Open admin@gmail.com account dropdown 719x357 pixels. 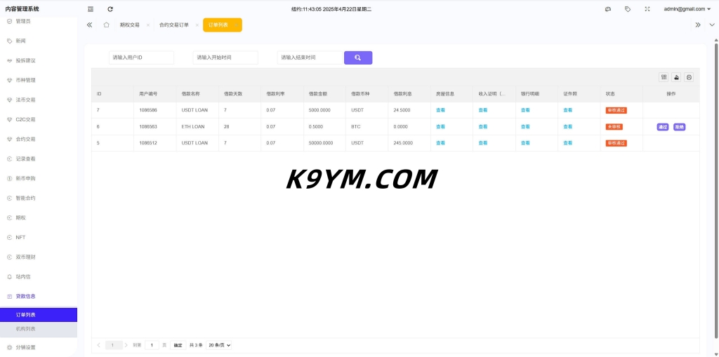687,9
